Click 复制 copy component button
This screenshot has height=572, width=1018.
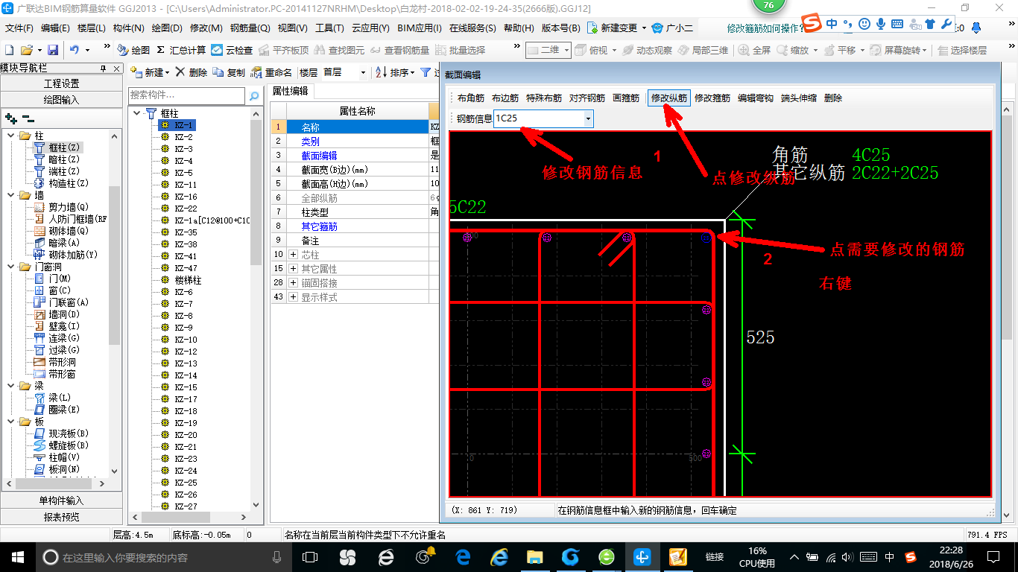(x=229, y=72)
